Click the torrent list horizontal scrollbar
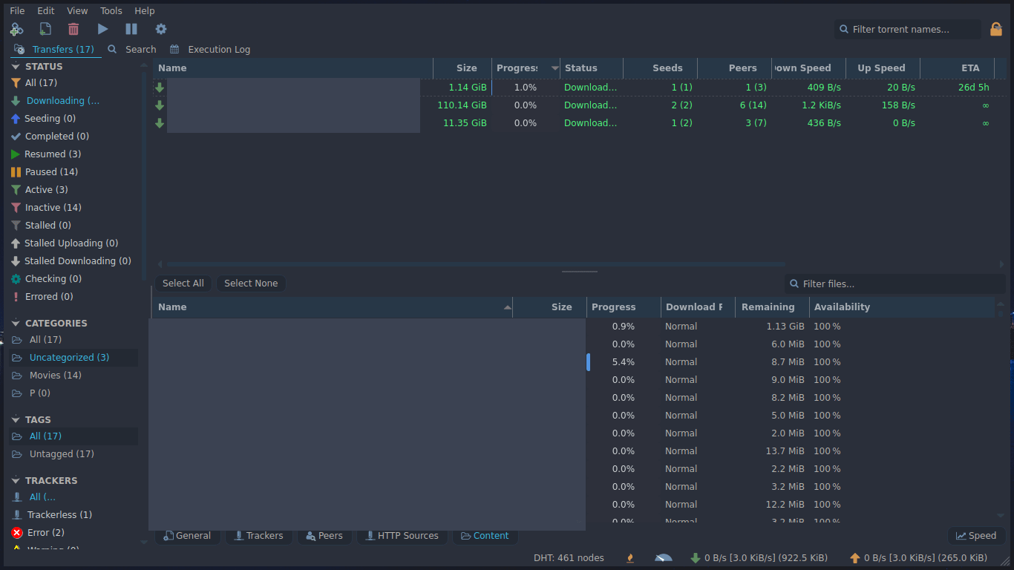Screen dimensions: 1014x570 475,264
